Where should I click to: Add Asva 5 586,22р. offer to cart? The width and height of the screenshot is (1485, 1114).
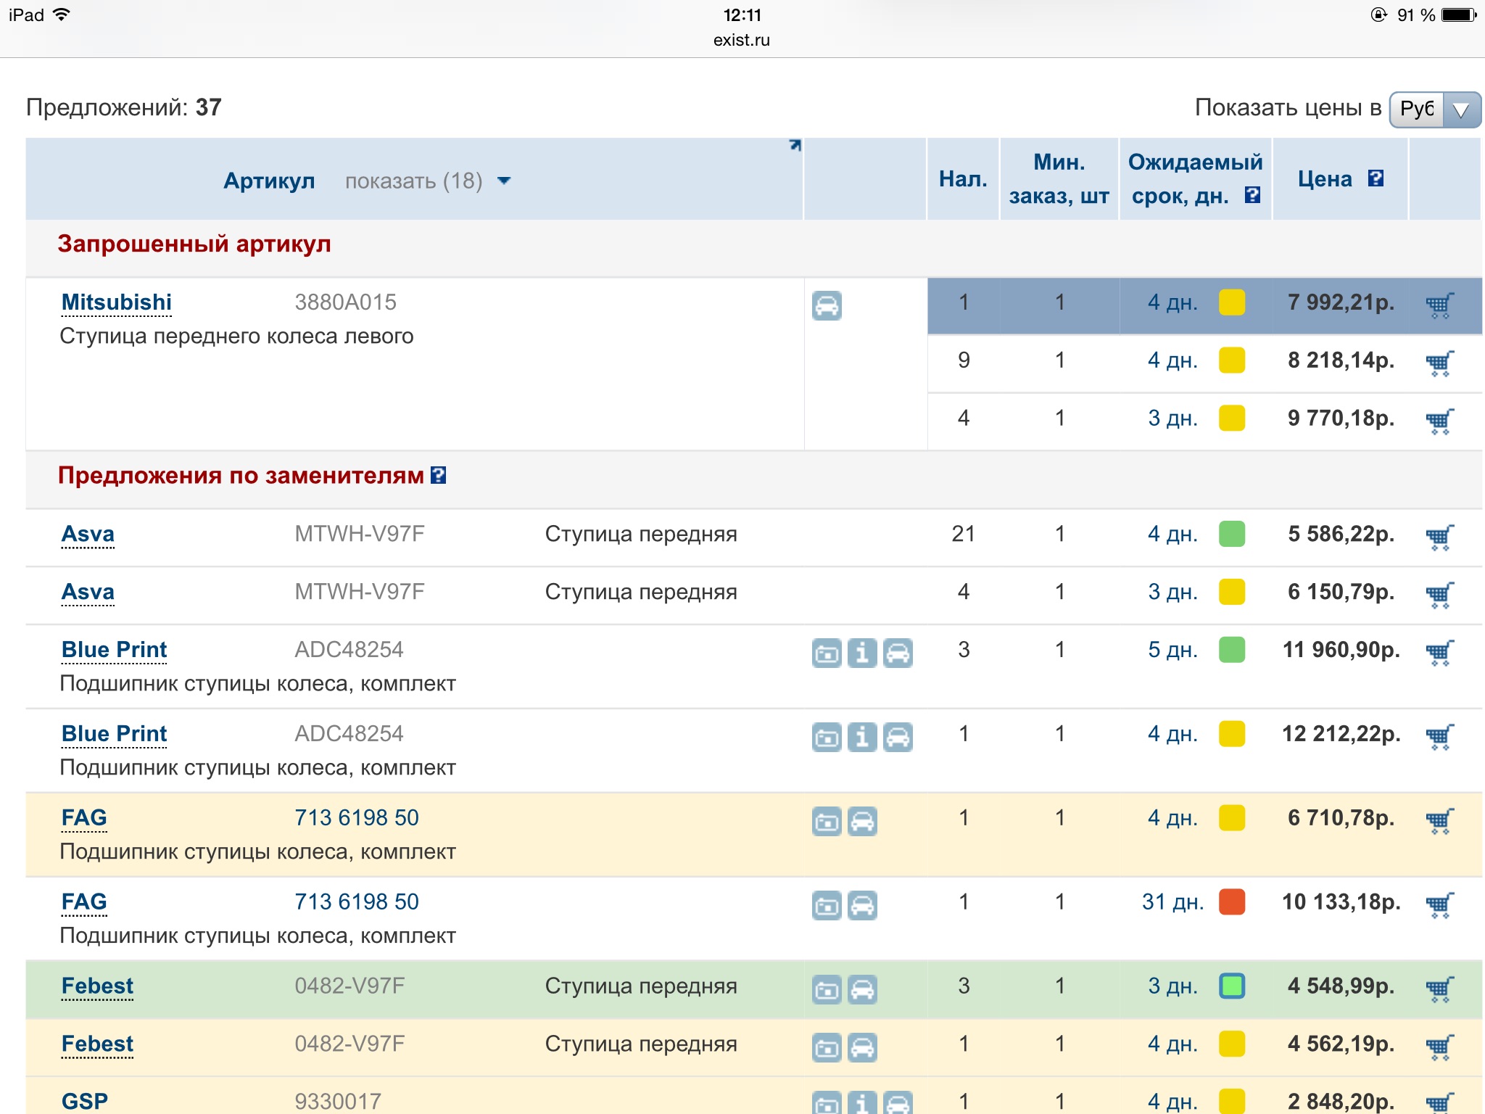[x=1439, y=537]
